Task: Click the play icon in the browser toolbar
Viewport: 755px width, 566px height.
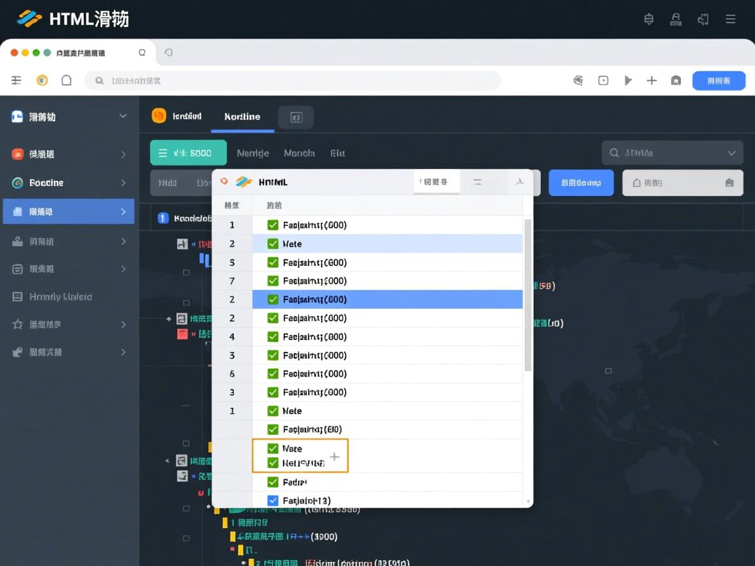Action: tap(628, 80)
